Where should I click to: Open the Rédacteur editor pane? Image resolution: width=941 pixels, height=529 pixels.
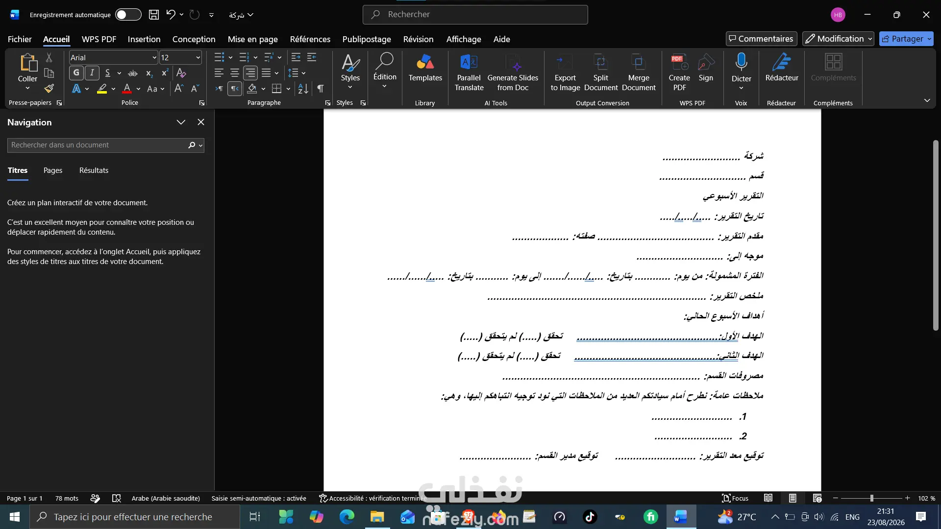tap(782, 69)
